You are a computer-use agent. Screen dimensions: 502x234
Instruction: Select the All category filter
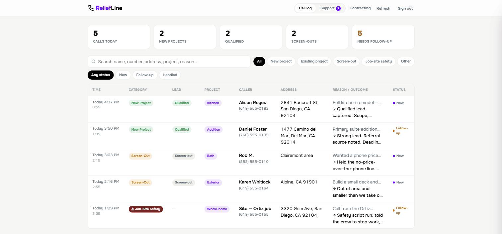pyautogui.click(x=259, y=61)
